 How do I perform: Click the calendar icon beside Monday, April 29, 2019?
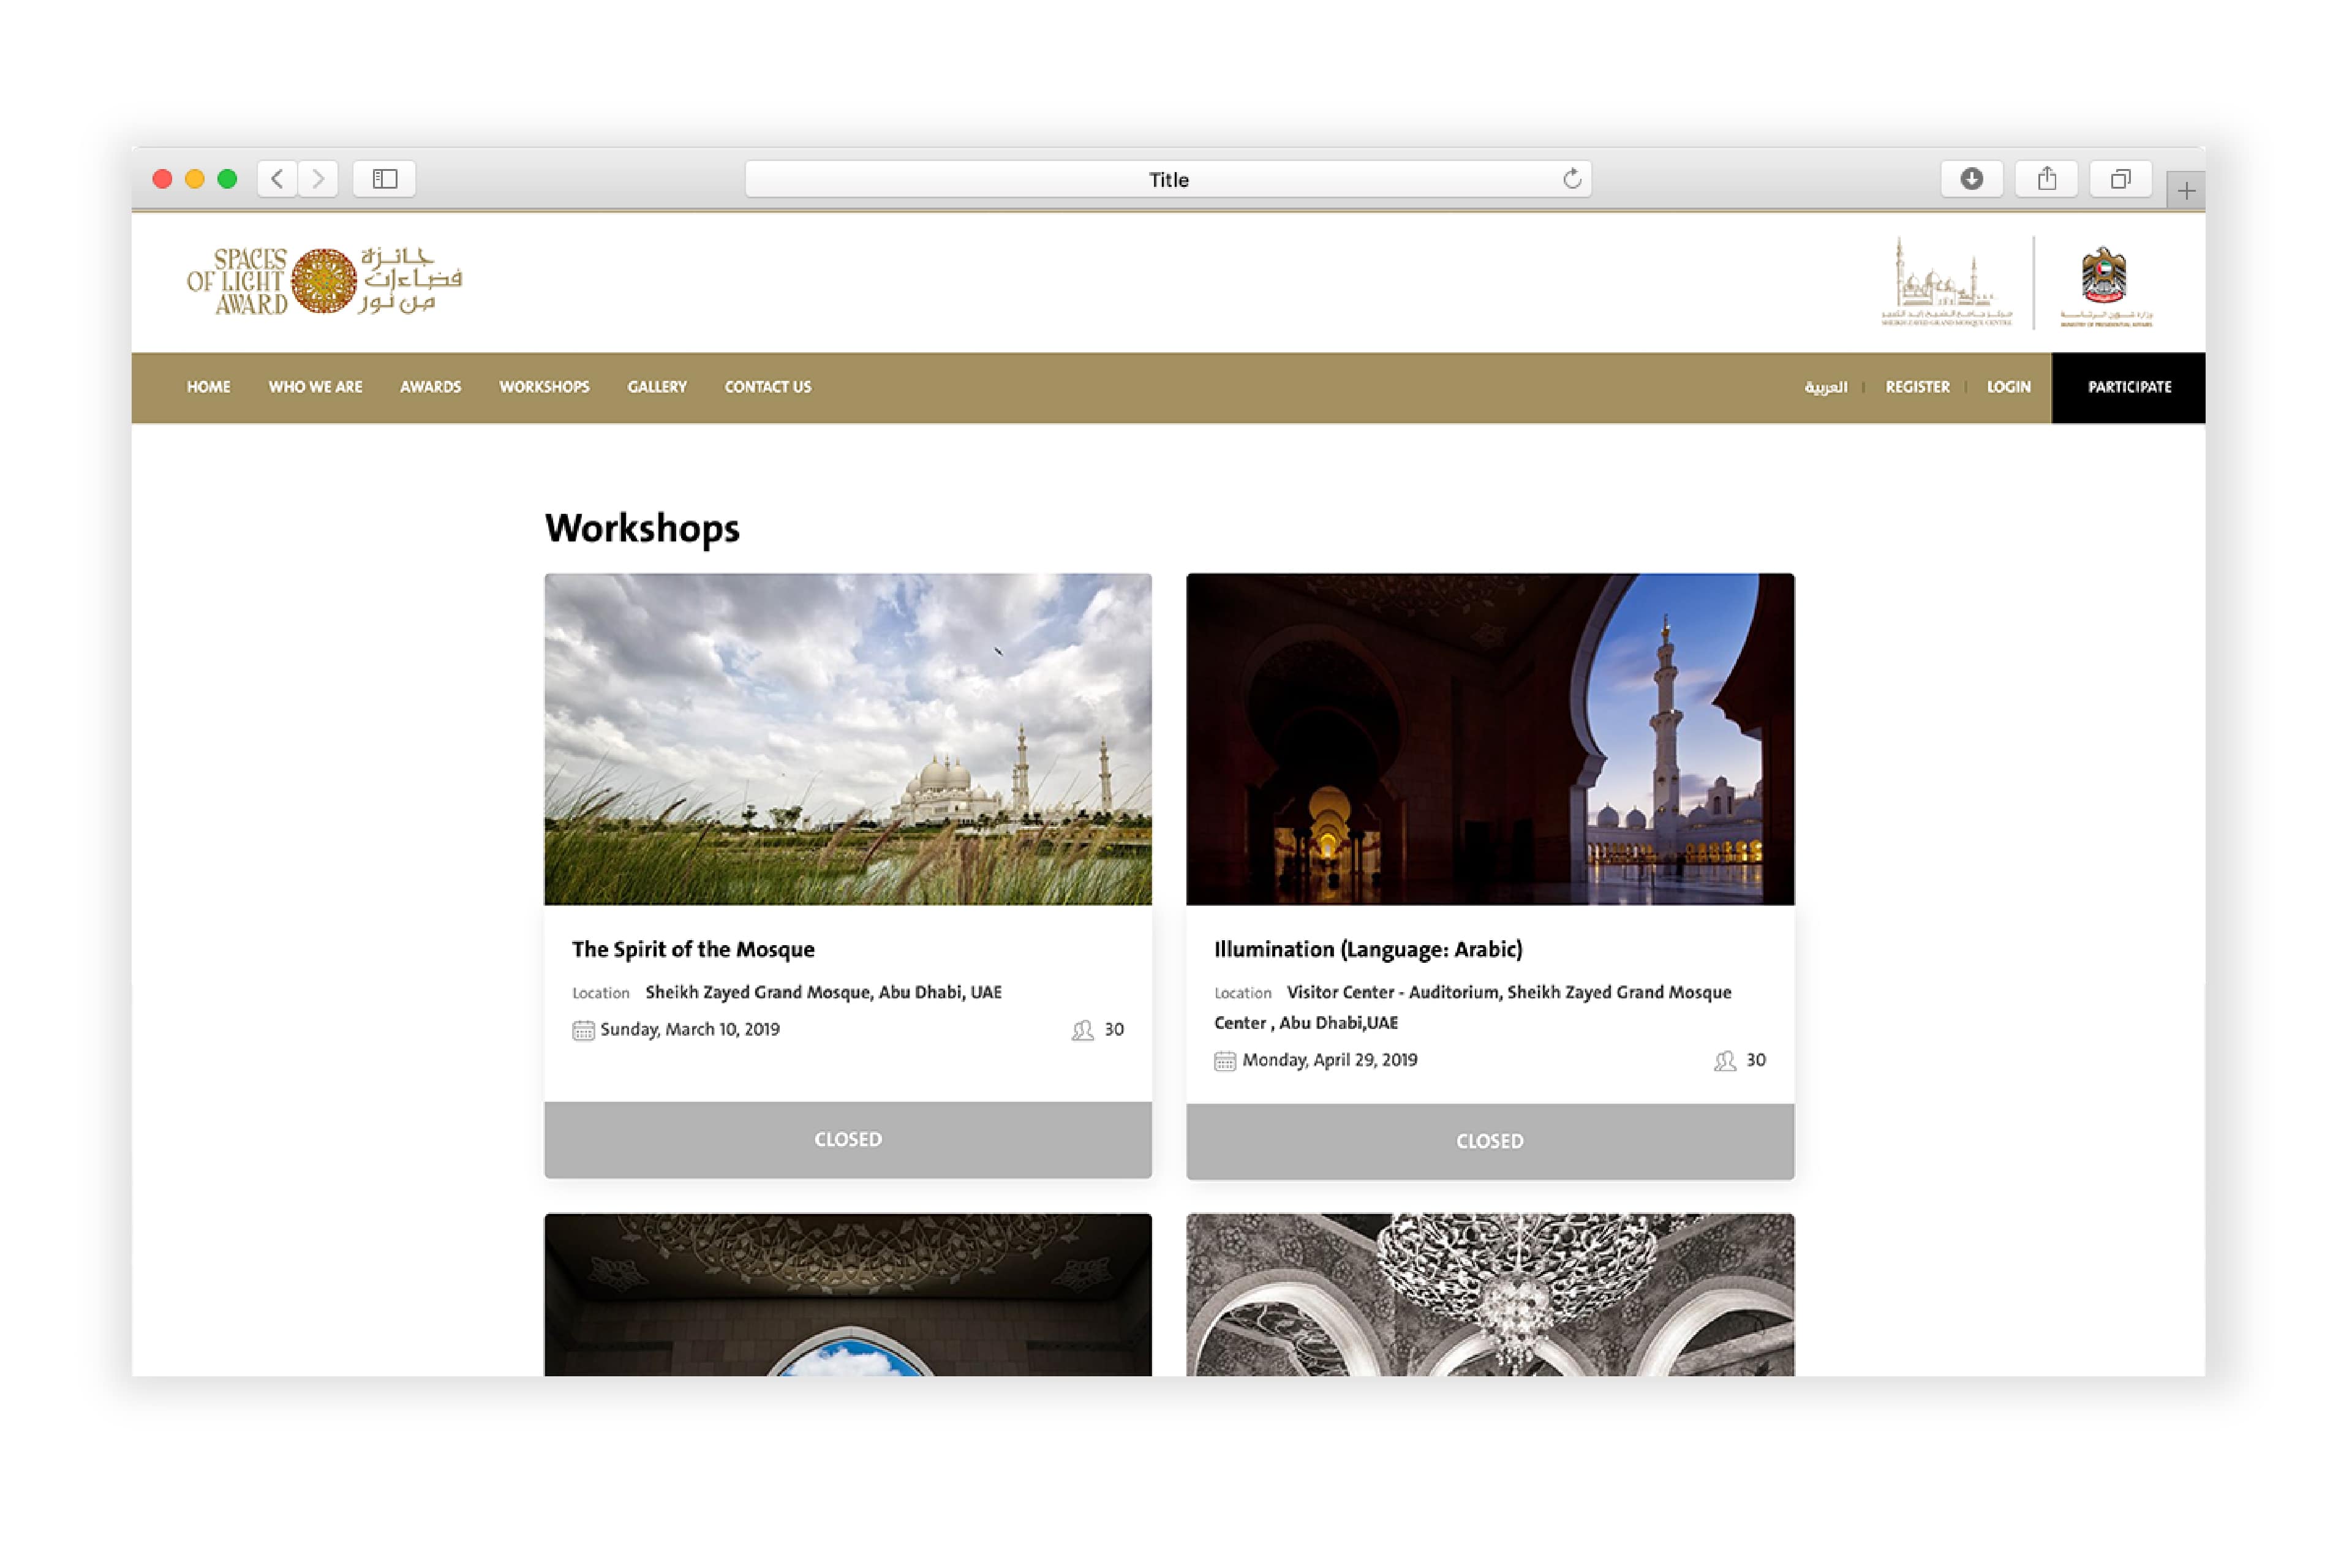(1225, 1061)
